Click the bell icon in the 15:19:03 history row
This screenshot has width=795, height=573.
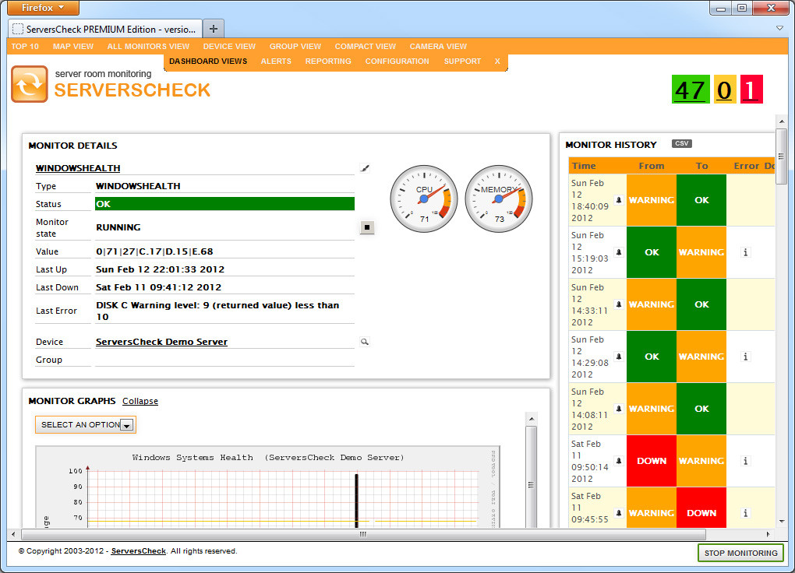coord(619,252)
